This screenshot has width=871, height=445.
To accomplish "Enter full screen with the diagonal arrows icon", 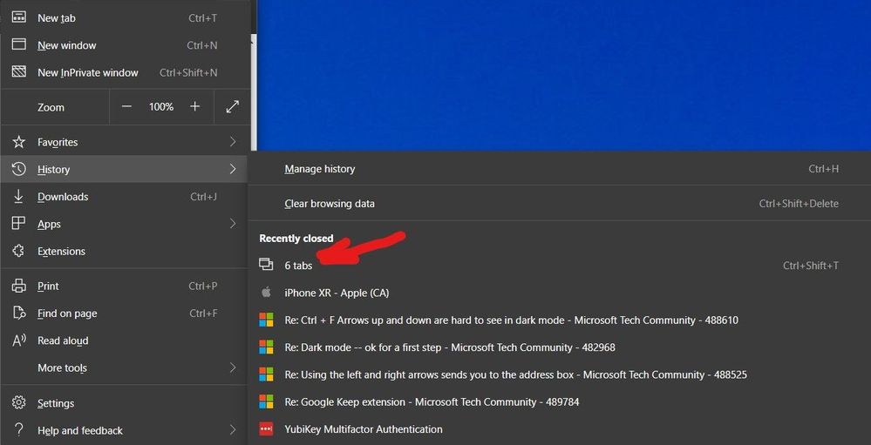I will tap(233, 107).
